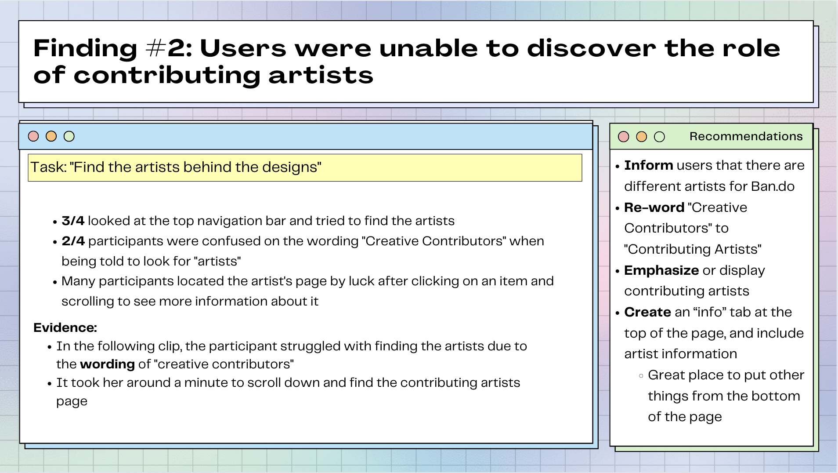Viewport: 838px width, 473px height.
Task: Click the red dot in the Recommendations header
Action: click(x=624, y=137)
